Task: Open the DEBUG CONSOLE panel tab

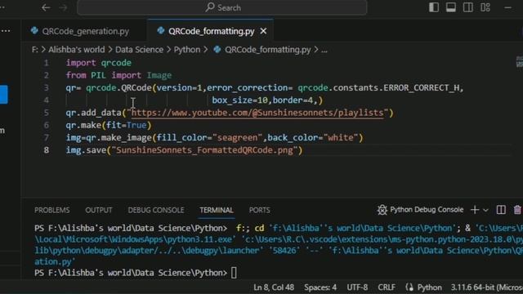Action: click(156, 211)
